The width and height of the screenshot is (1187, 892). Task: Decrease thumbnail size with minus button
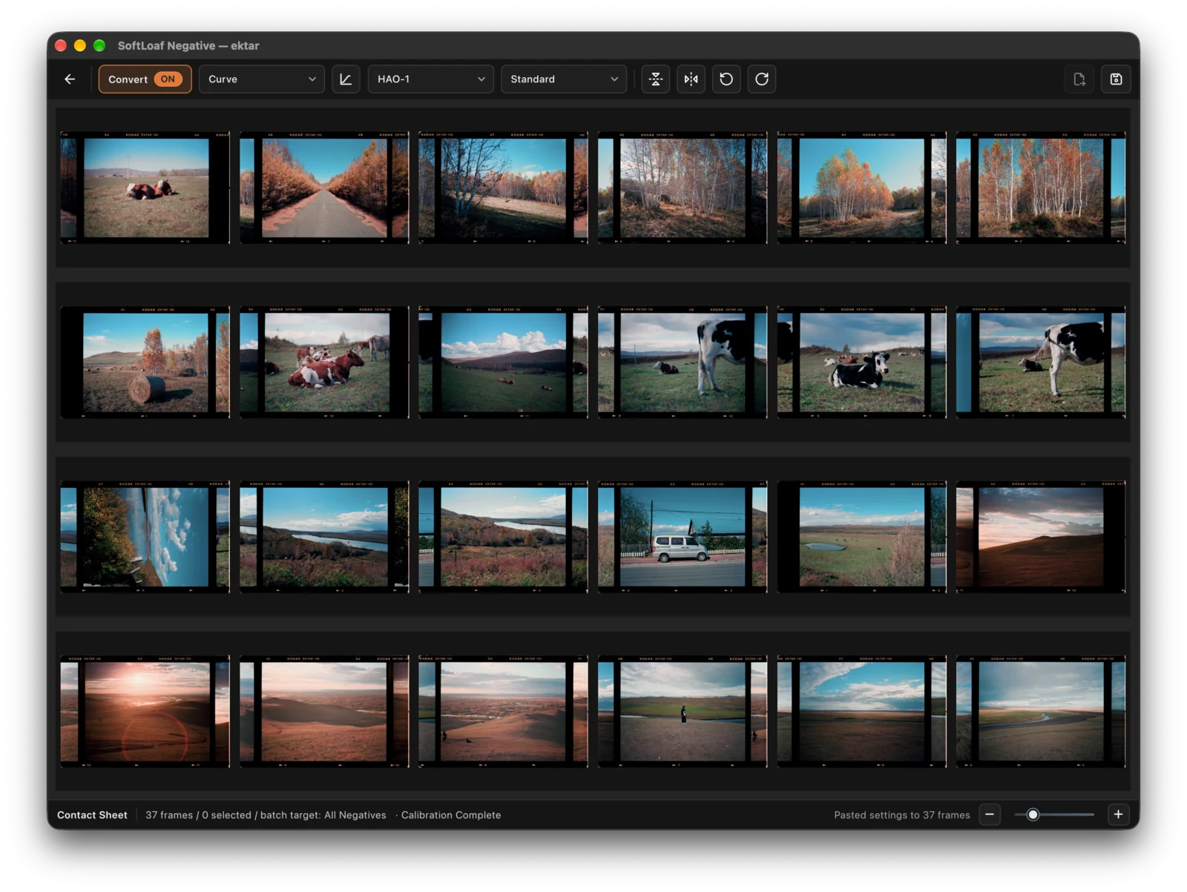[990, 814]
